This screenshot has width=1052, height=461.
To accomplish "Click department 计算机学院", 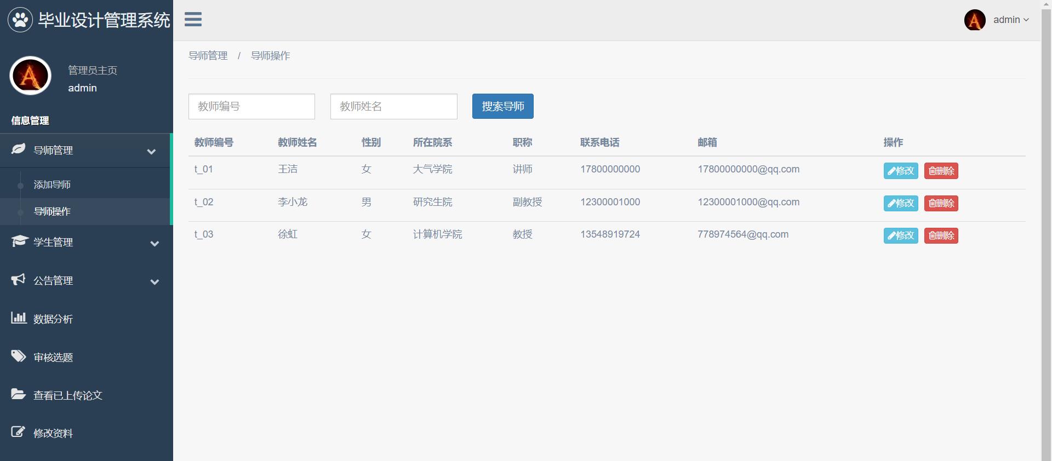I will (437, 234).
